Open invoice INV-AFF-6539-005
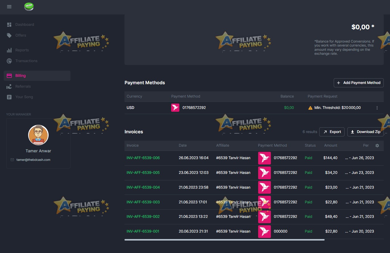 point(143,173)
